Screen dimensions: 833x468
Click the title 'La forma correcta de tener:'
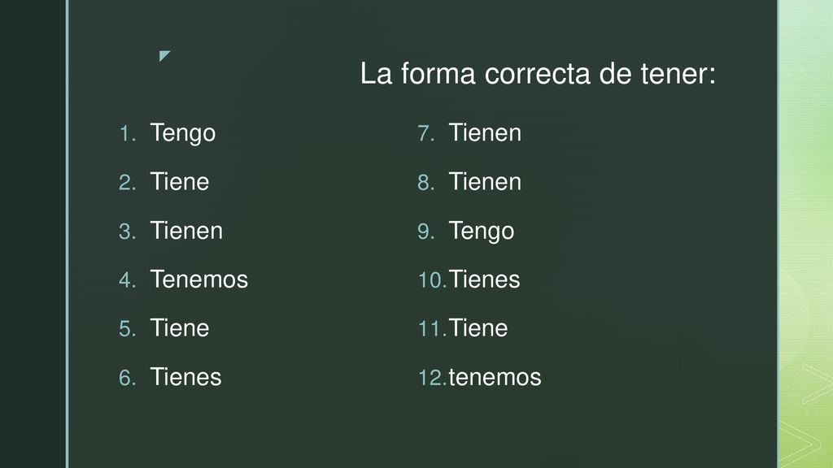tap(538, 73)
